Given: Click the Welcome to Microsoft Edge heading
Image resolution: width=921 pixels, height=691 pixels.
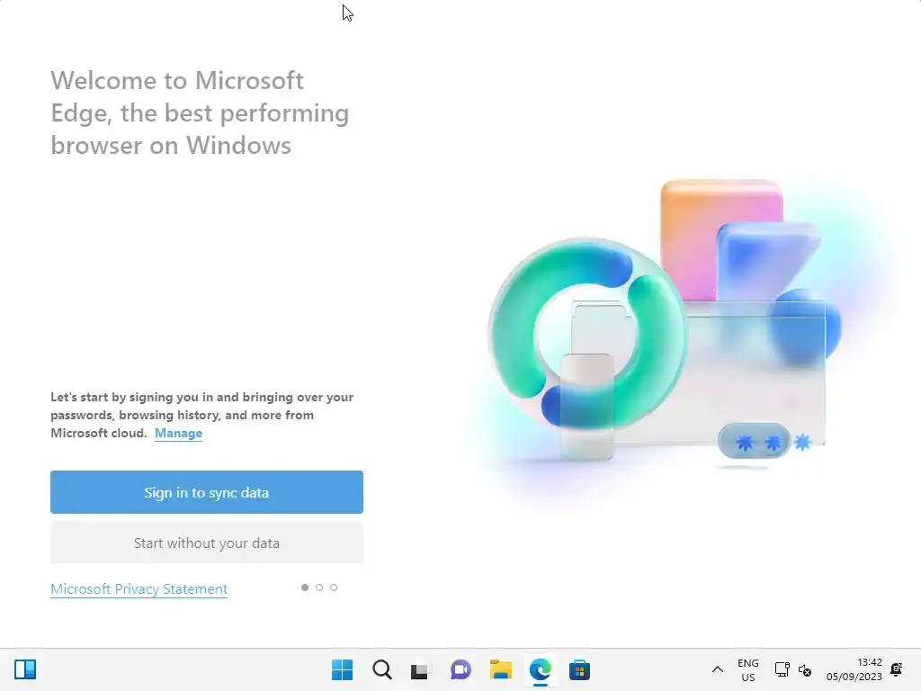Looking at the screenshot, I should tap(200, 112).
